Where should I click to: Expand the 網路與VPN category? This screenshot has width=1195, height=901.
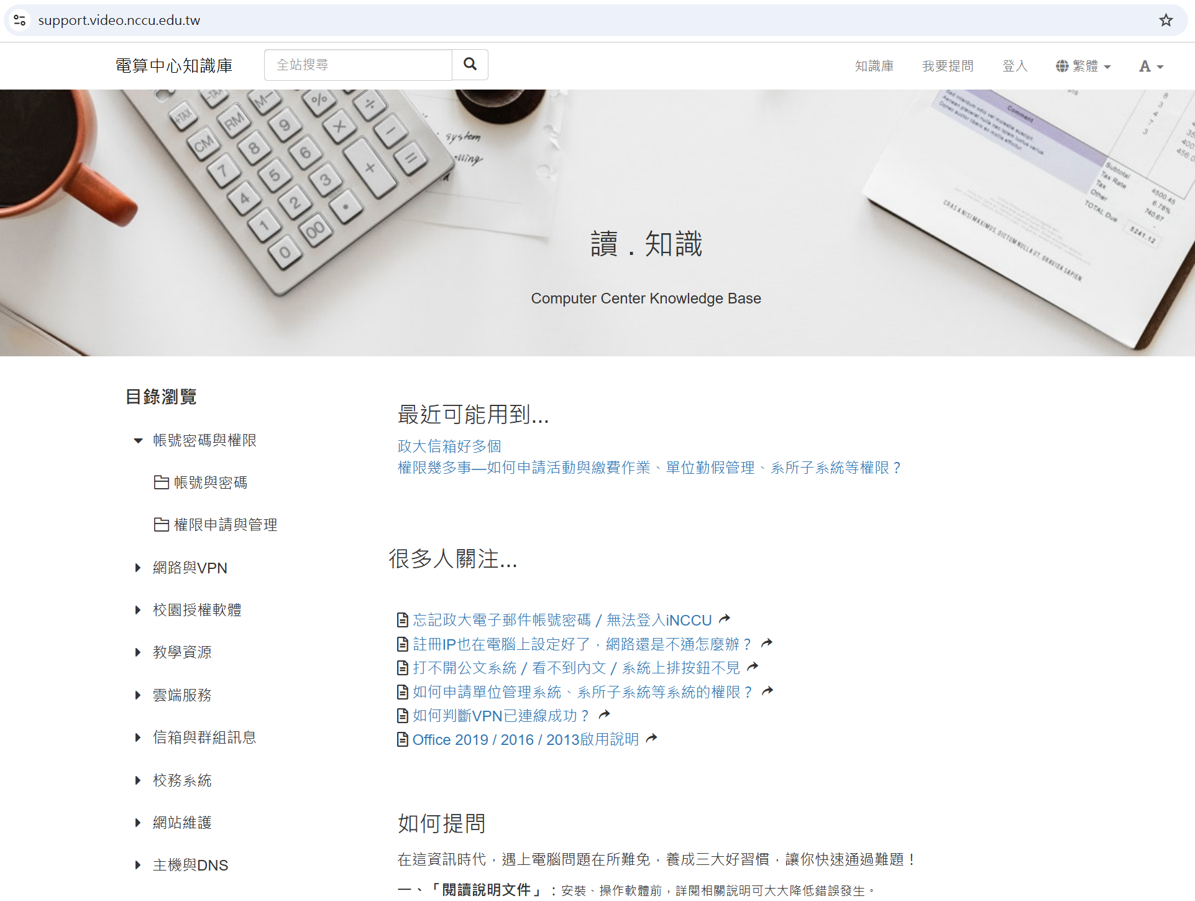tap(138, 567)
